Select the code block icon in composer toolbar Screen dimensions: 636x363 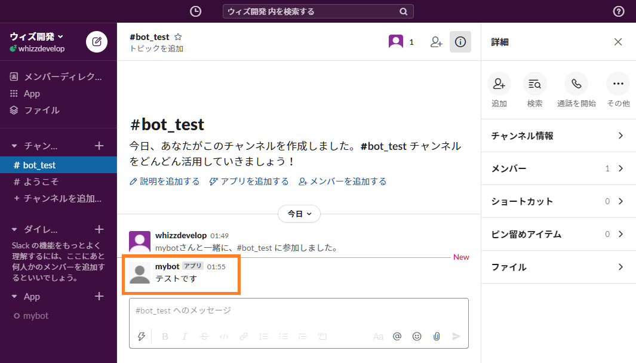224,336
